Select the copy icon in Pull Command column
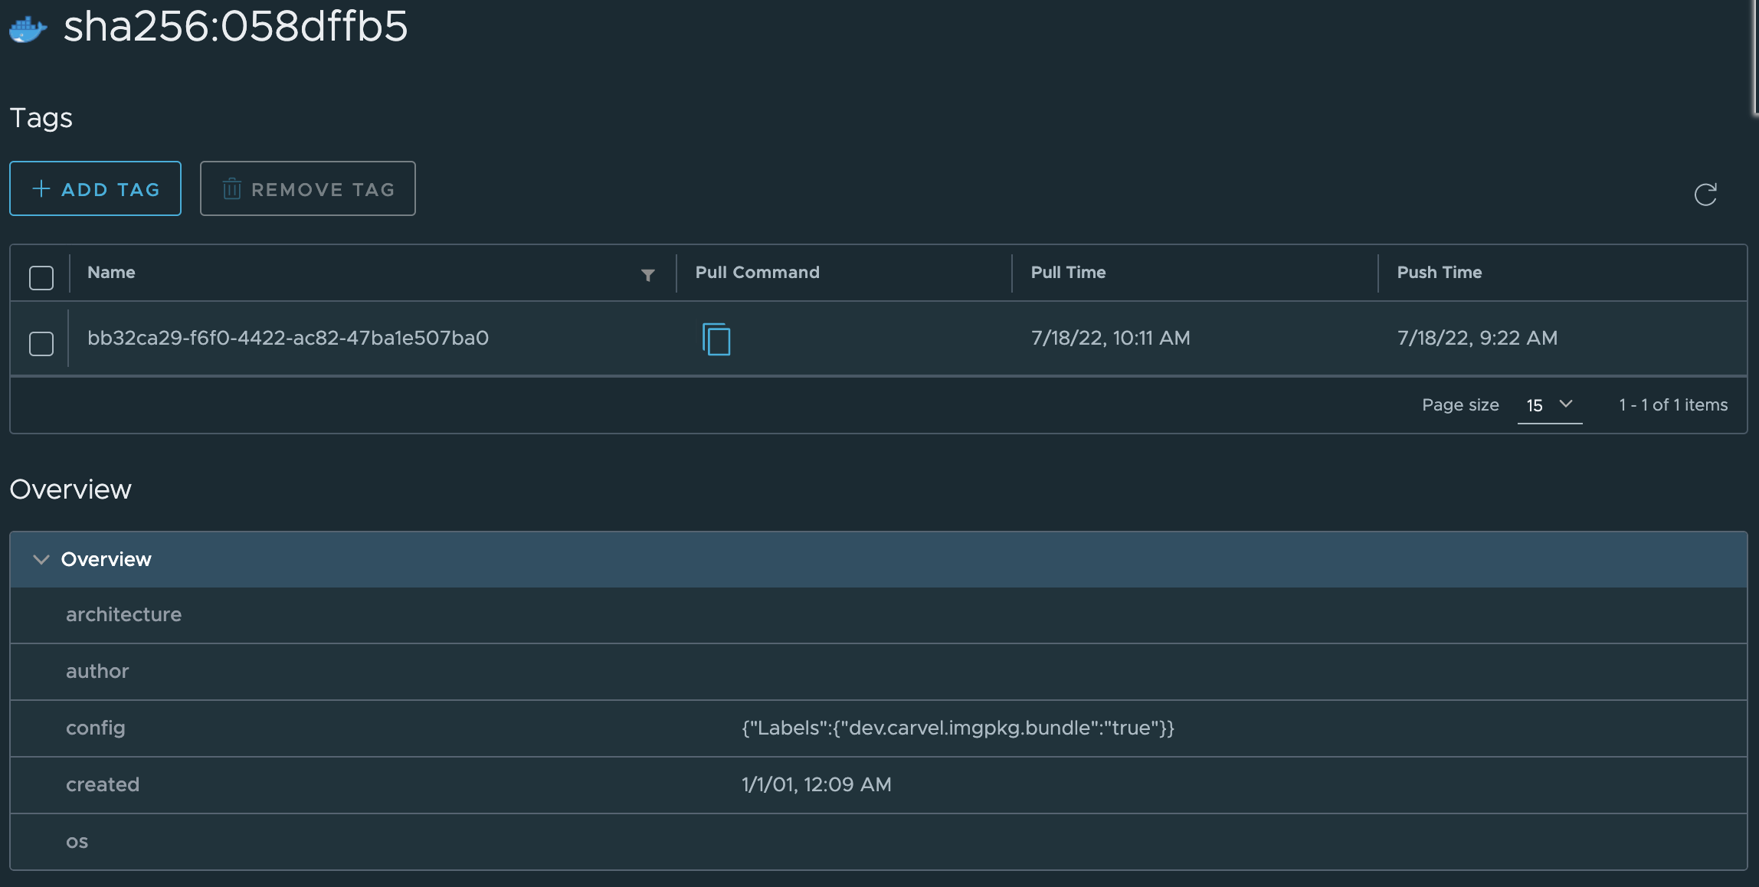Image resolution: width=1759 pixels, height=887 pixels. tap(716, 339)
